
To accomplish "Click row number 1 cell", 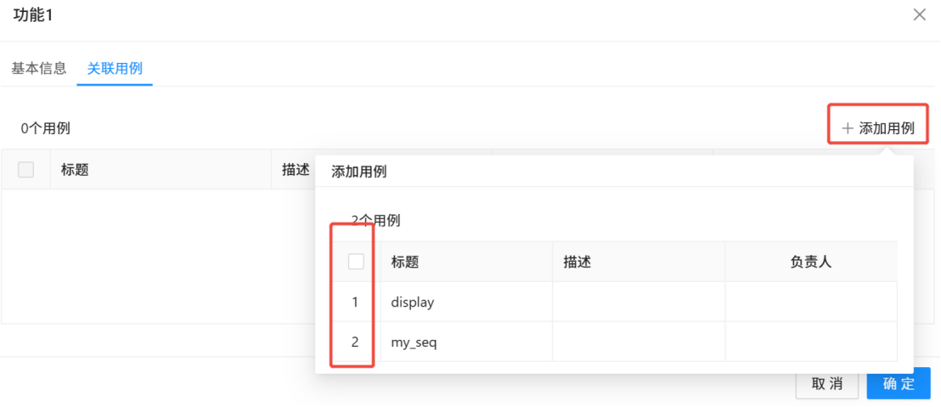I will (x=355, y=302).
